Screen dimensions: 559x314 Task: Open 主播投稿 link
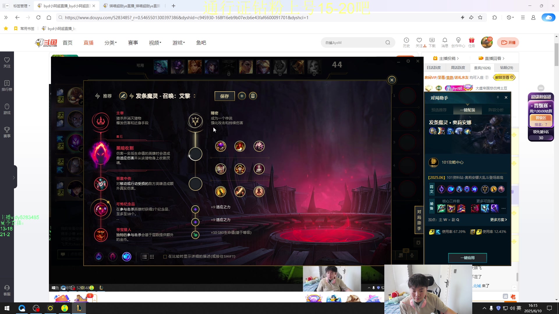[x=446, y=58]
